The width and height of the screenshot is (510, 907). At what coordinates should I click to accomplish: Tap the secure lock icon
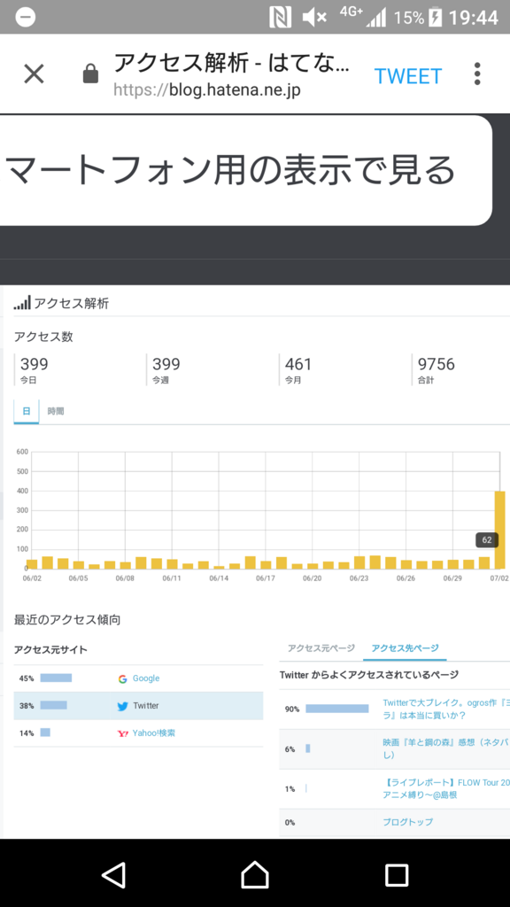[x=91, y=74]
